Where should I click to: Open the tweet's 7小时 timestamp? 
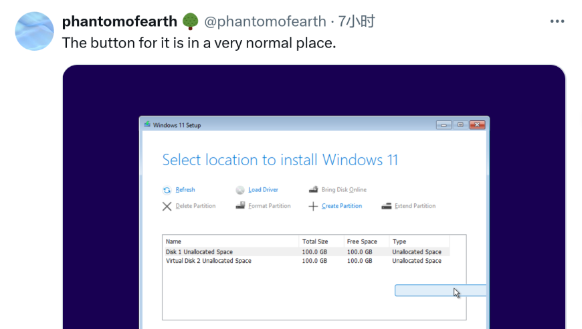point(357,21)
